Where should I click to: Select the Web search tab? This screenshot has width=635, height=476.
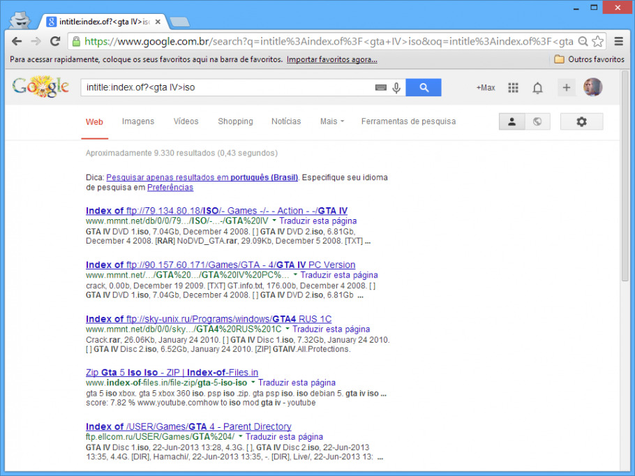click(x=94, y=122)
